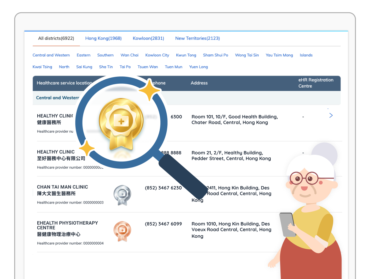Switch to the All districts(6922) tab

[x=56, y=38]
